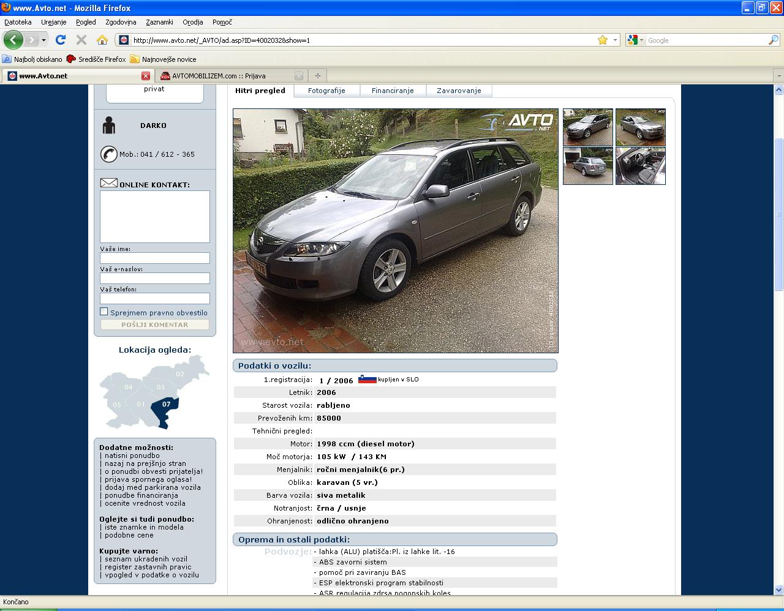This screenshot has height=611, width=784.
Task: Click the seller person icon
Action: [109, 125]
